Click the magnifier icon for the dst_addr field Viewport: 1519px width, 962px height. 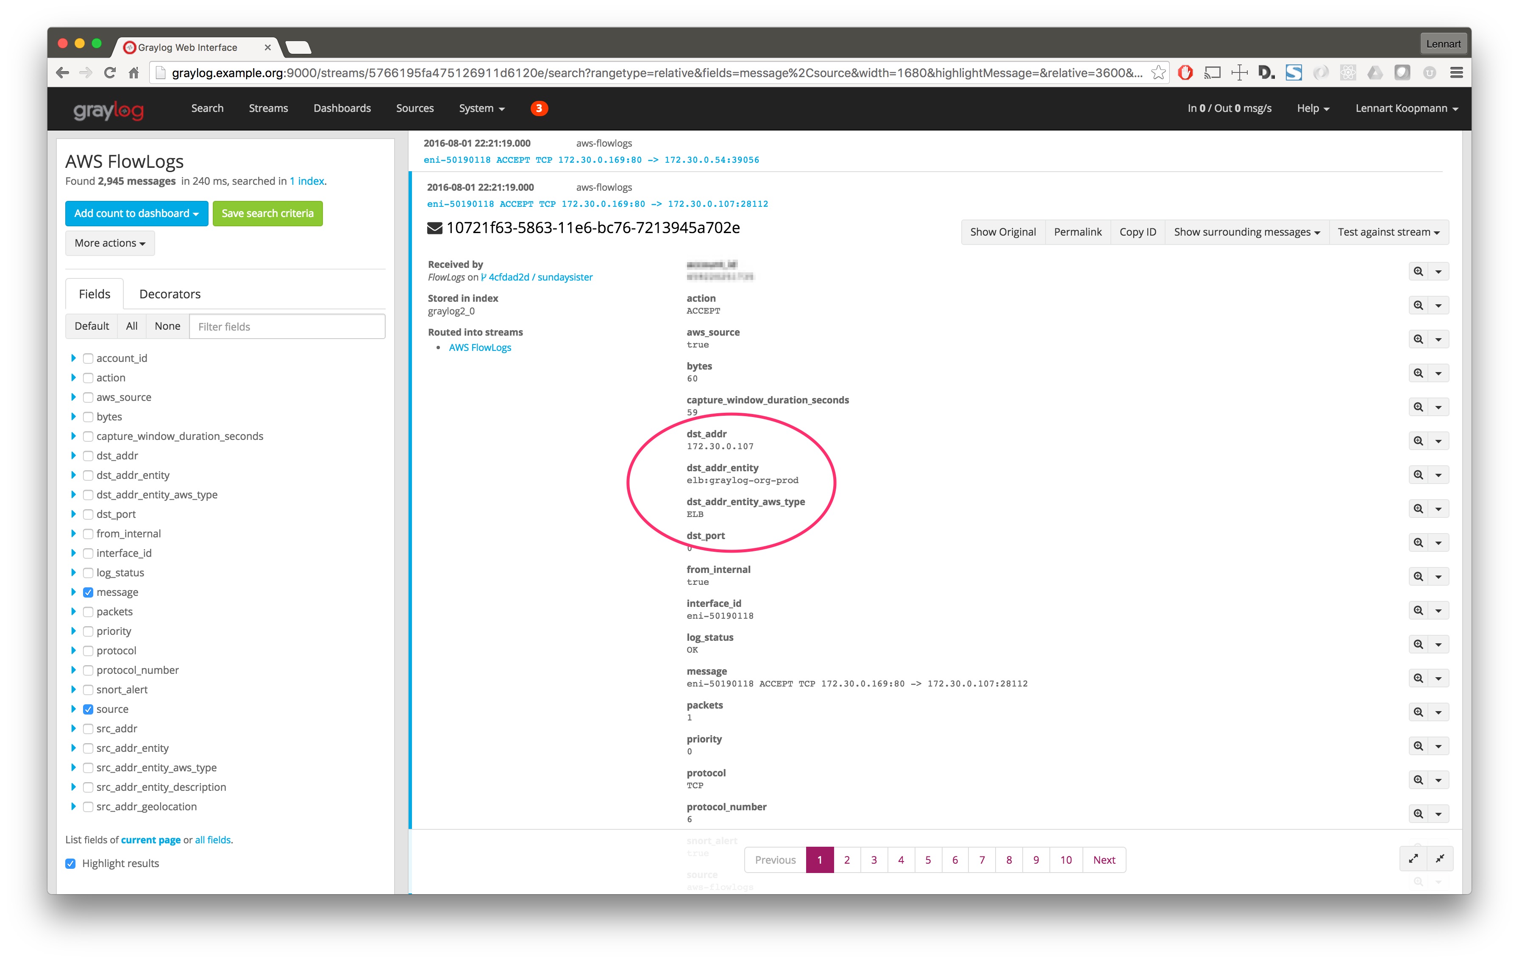pyautogui.click(x=1418, y=441)
